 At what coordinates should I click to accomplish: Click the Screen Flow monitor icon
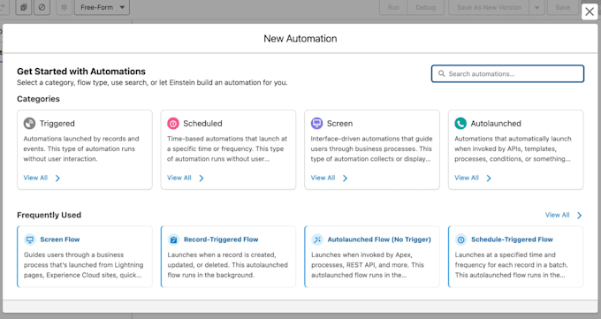[30, 239]
